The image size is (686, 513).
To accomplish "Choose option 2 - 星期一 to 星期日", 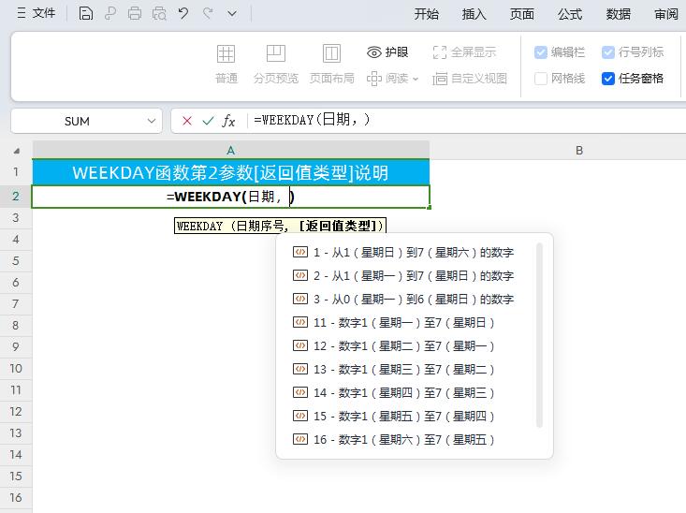I will [x=403, y=276].
